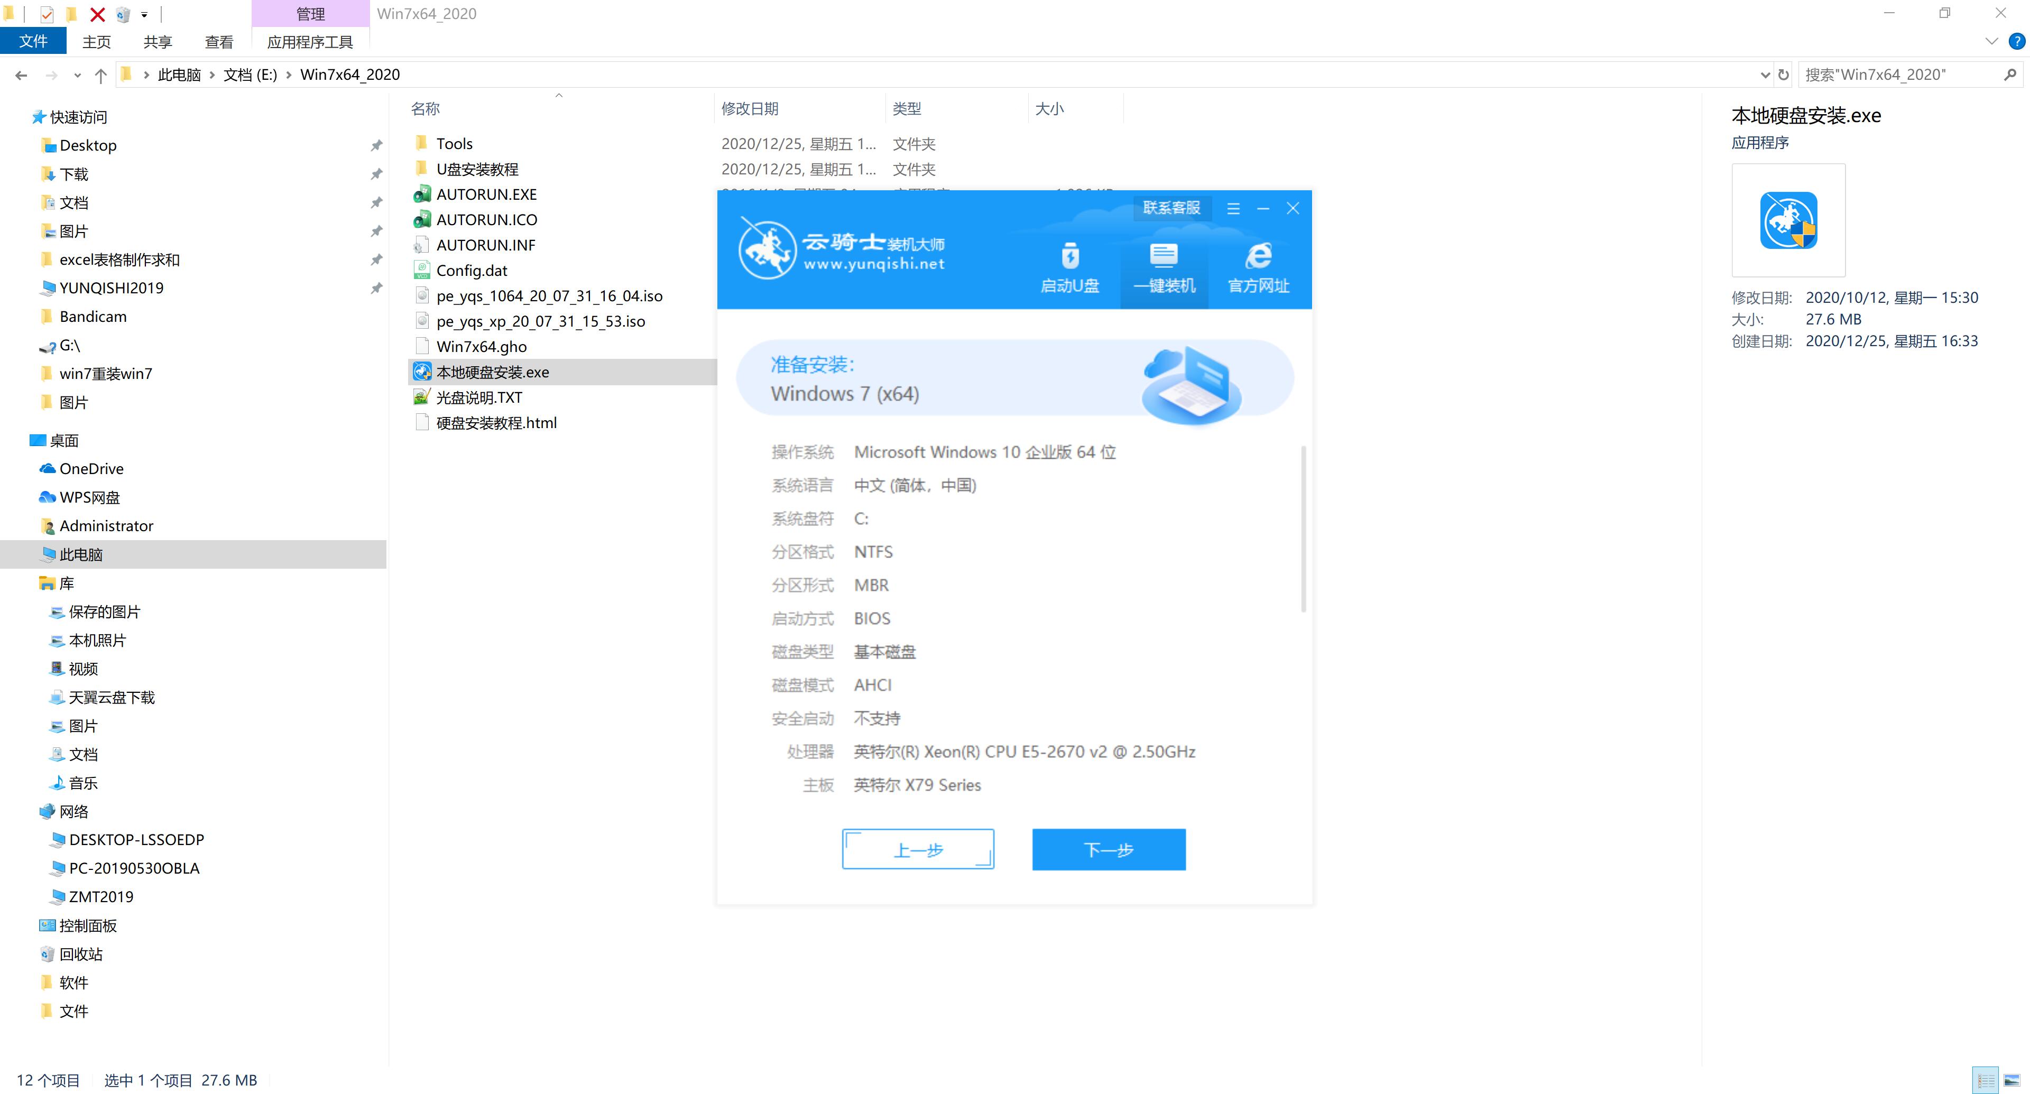2030x1094 pixels.
Task: Open the U盘安装教程 folder
Action: point(479,169)
